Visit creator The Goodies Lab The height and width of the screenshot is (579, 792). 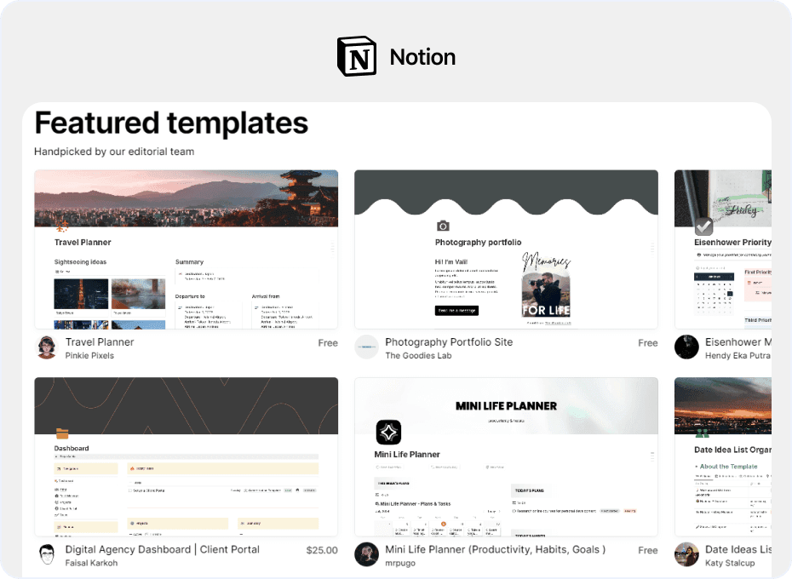click(x=418, y=356)
